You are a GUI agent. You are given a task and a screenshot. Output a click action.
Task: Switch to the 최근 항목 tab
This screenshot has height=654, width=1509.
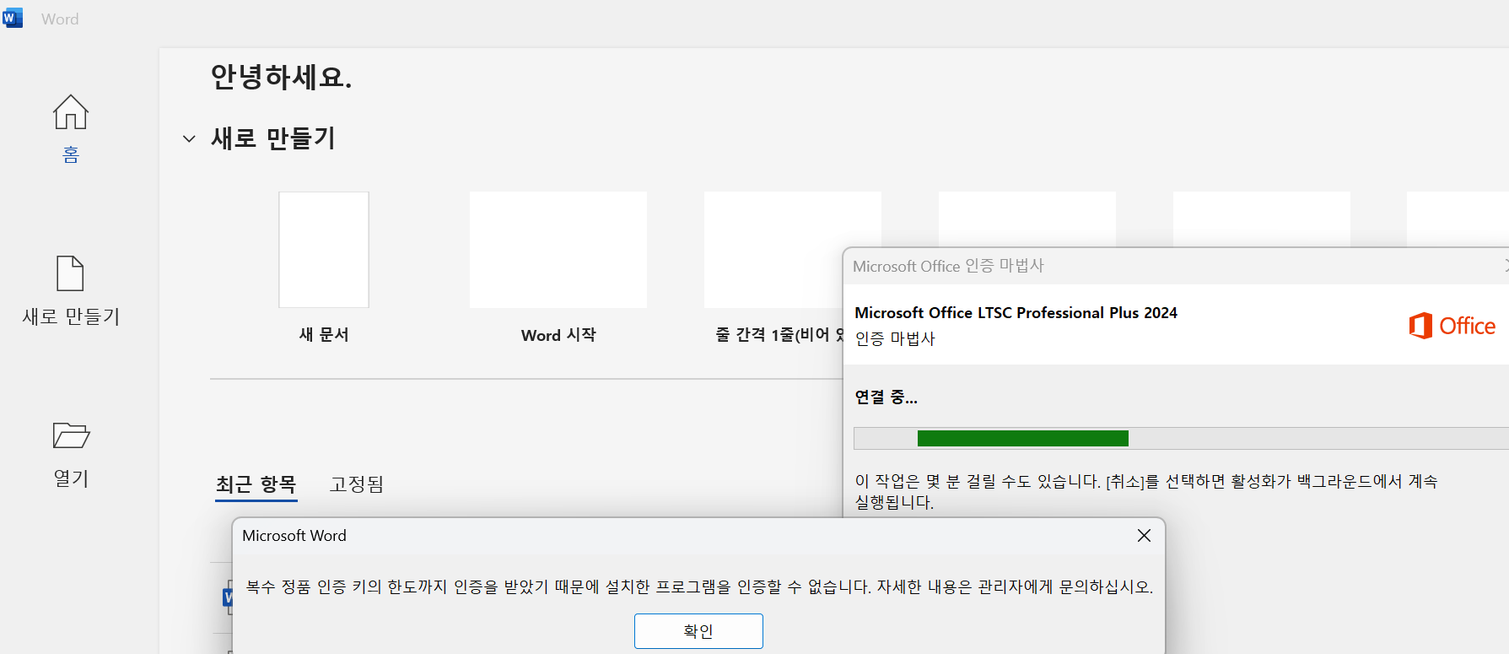pyautogui.click(x=256, y=484)
